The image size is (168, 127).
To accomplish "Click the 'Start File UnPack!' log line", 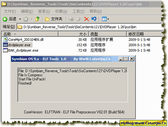I will click(32, 79).
